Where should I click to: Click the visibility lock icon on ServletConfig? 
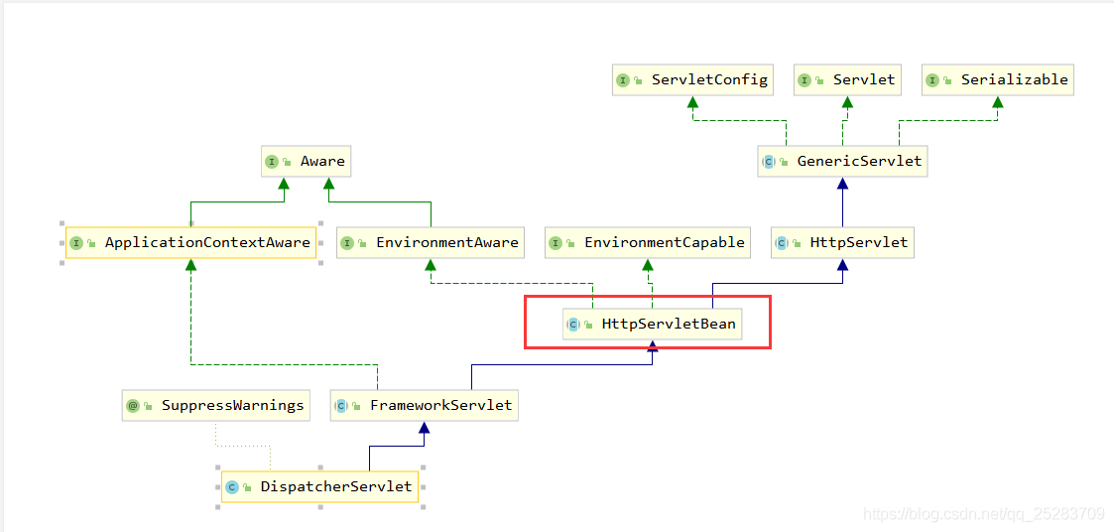tap(639, 81)
